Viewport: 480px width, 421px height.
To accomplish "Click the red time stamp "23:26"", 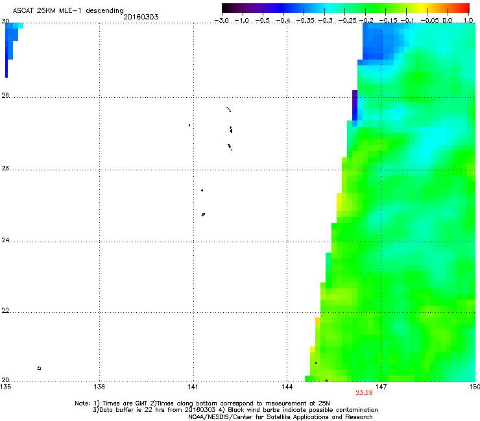I will (x=364, y=393).
